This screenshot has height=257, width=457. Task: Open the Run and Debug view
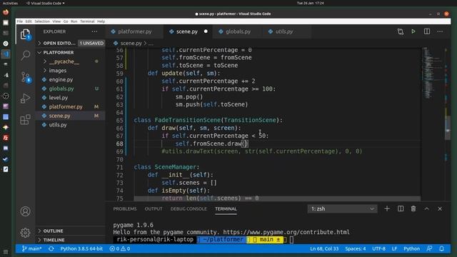[26, 99]
